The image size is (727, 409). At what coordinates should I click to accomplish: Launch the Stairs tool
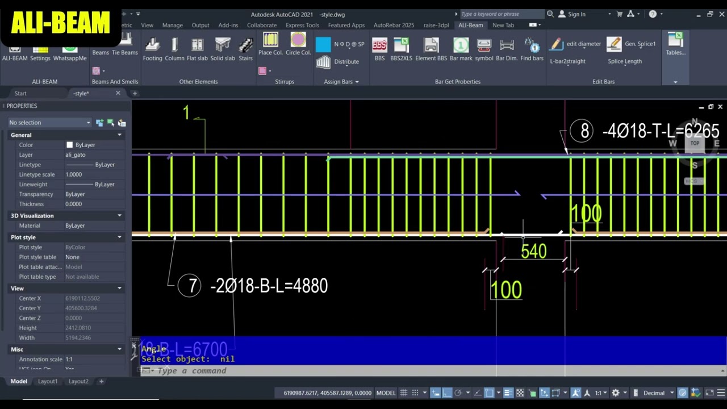(245, 48)
